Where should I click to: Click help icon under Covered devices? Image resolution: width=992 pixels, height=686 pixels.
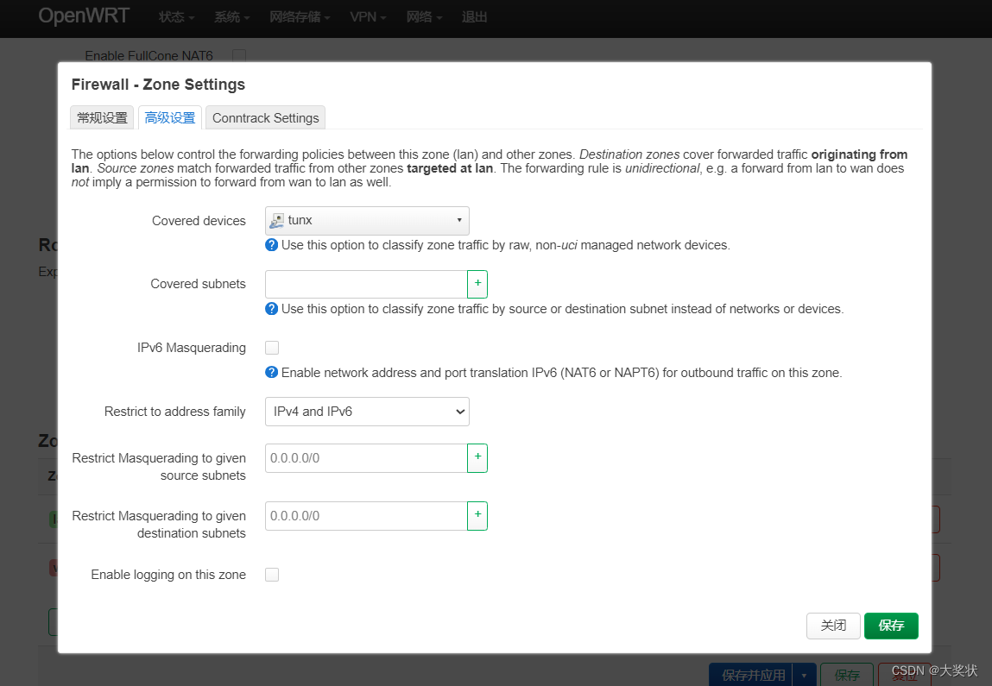(272, 245)
